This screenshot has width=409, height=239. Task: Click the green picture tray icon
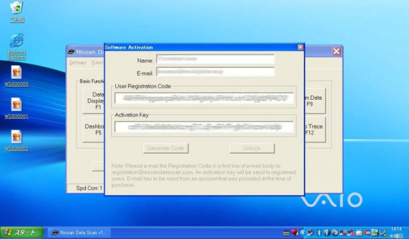(374, 233)
